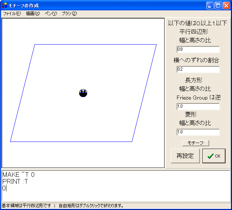Click the 横へのずれの割合 label
This screenshot has height=210, width=232.
pyautogui.click(x=196, y=60)
